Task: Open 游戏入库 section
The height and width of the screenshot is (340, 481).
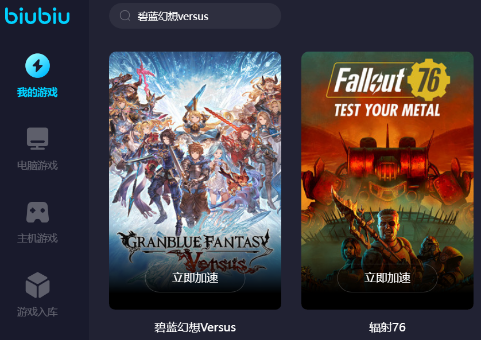Action: point(37,312)
